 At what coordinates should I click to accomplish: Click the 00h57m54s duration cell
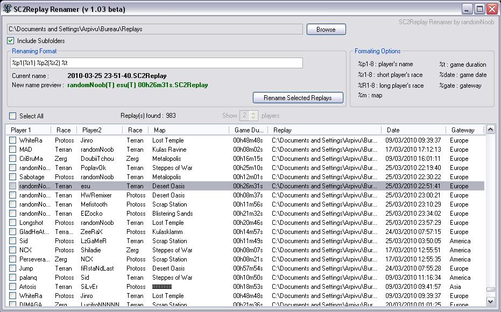point(248,268)
